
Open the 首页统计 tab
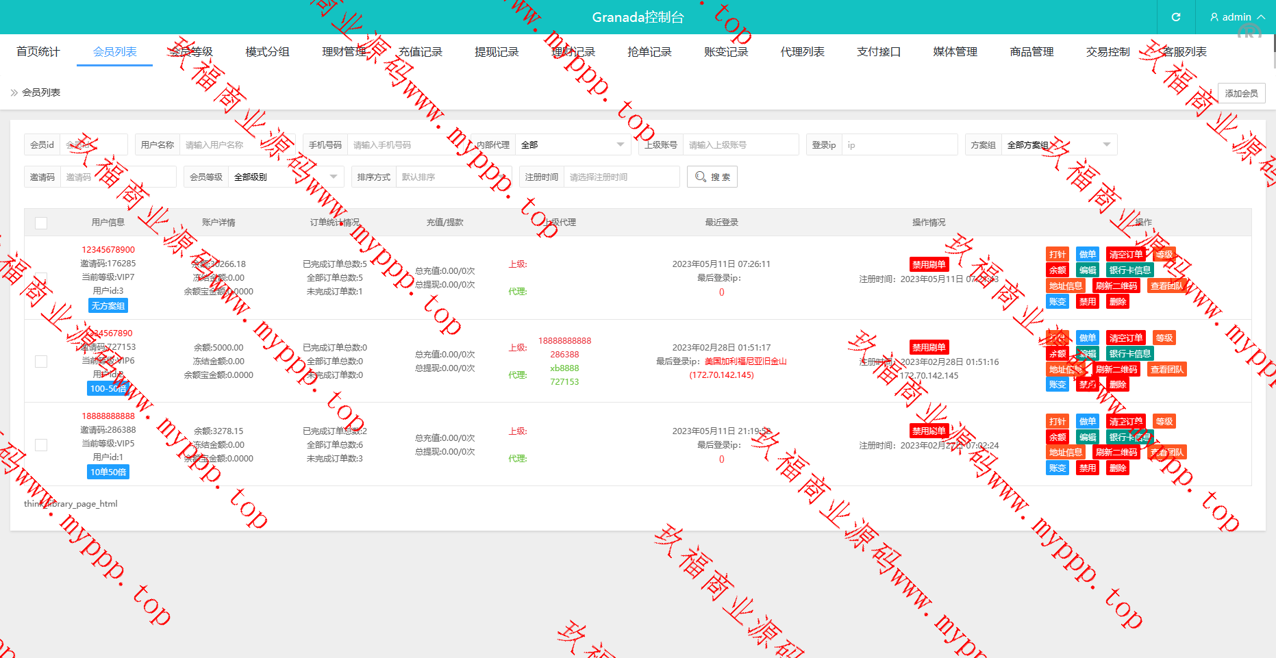click(x=38, y=52)
